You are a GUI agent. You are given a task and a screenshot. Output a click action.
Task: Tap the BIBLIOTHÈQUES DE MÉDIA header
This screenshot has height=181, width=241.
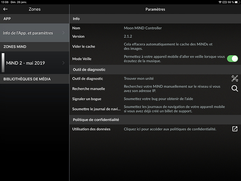pyautogui.click(x=35, y=79)
